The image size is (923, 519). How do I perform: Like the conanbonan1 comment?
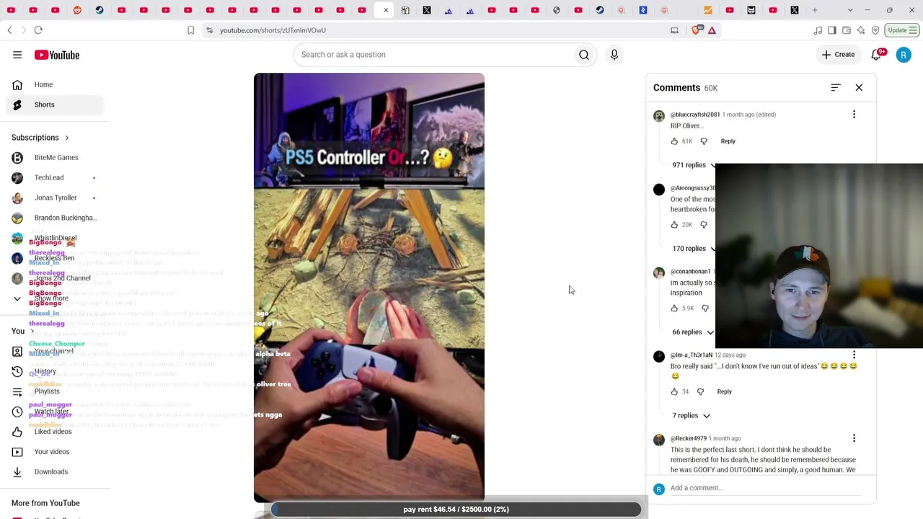click(x=674, y=309)
